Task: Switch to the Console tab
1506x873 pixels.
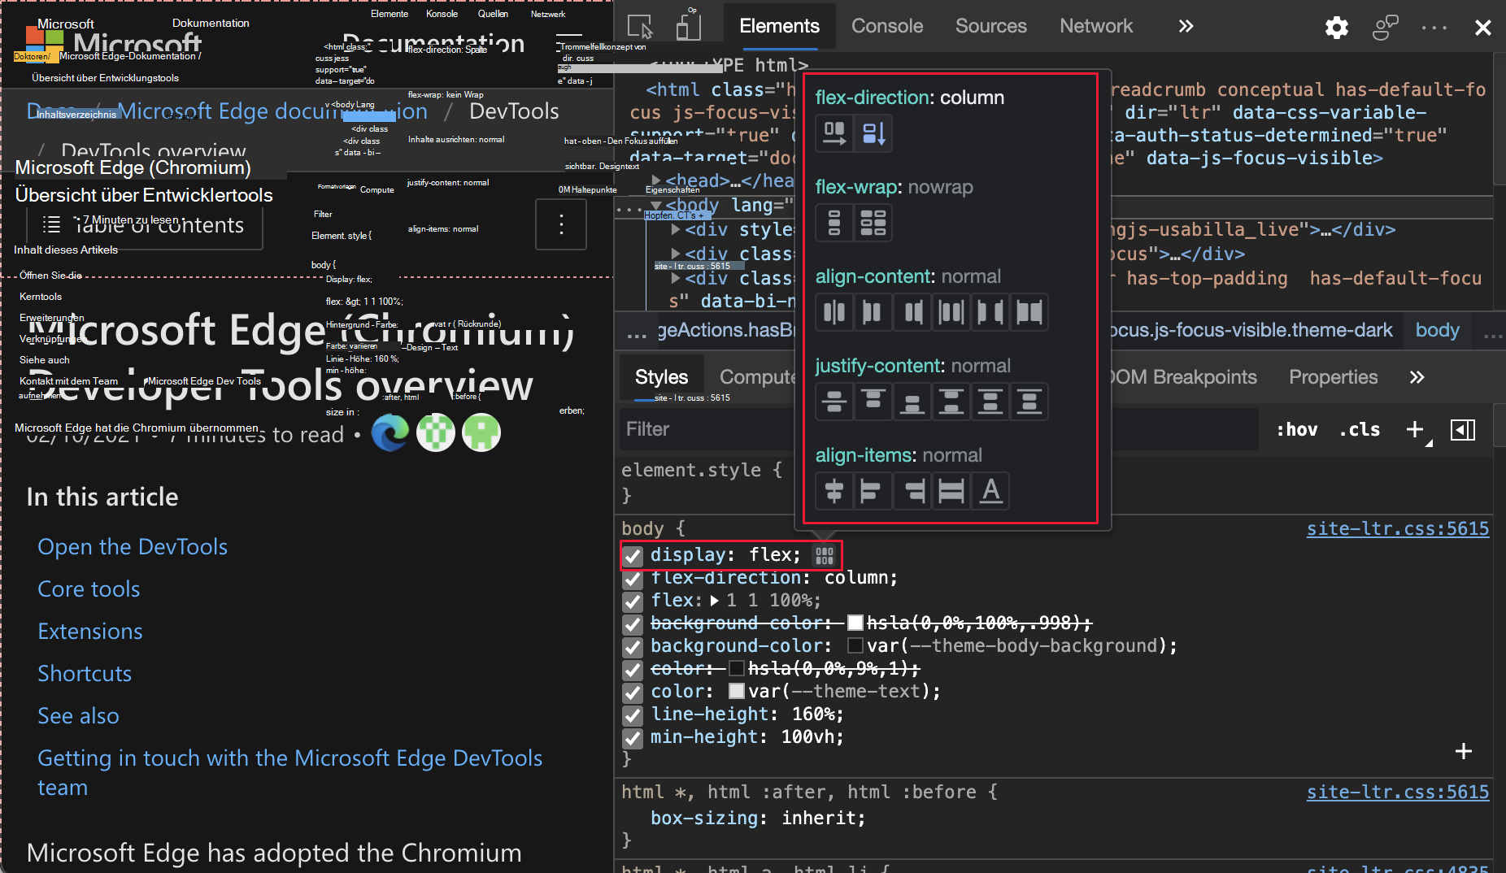Action: (886, 26)
